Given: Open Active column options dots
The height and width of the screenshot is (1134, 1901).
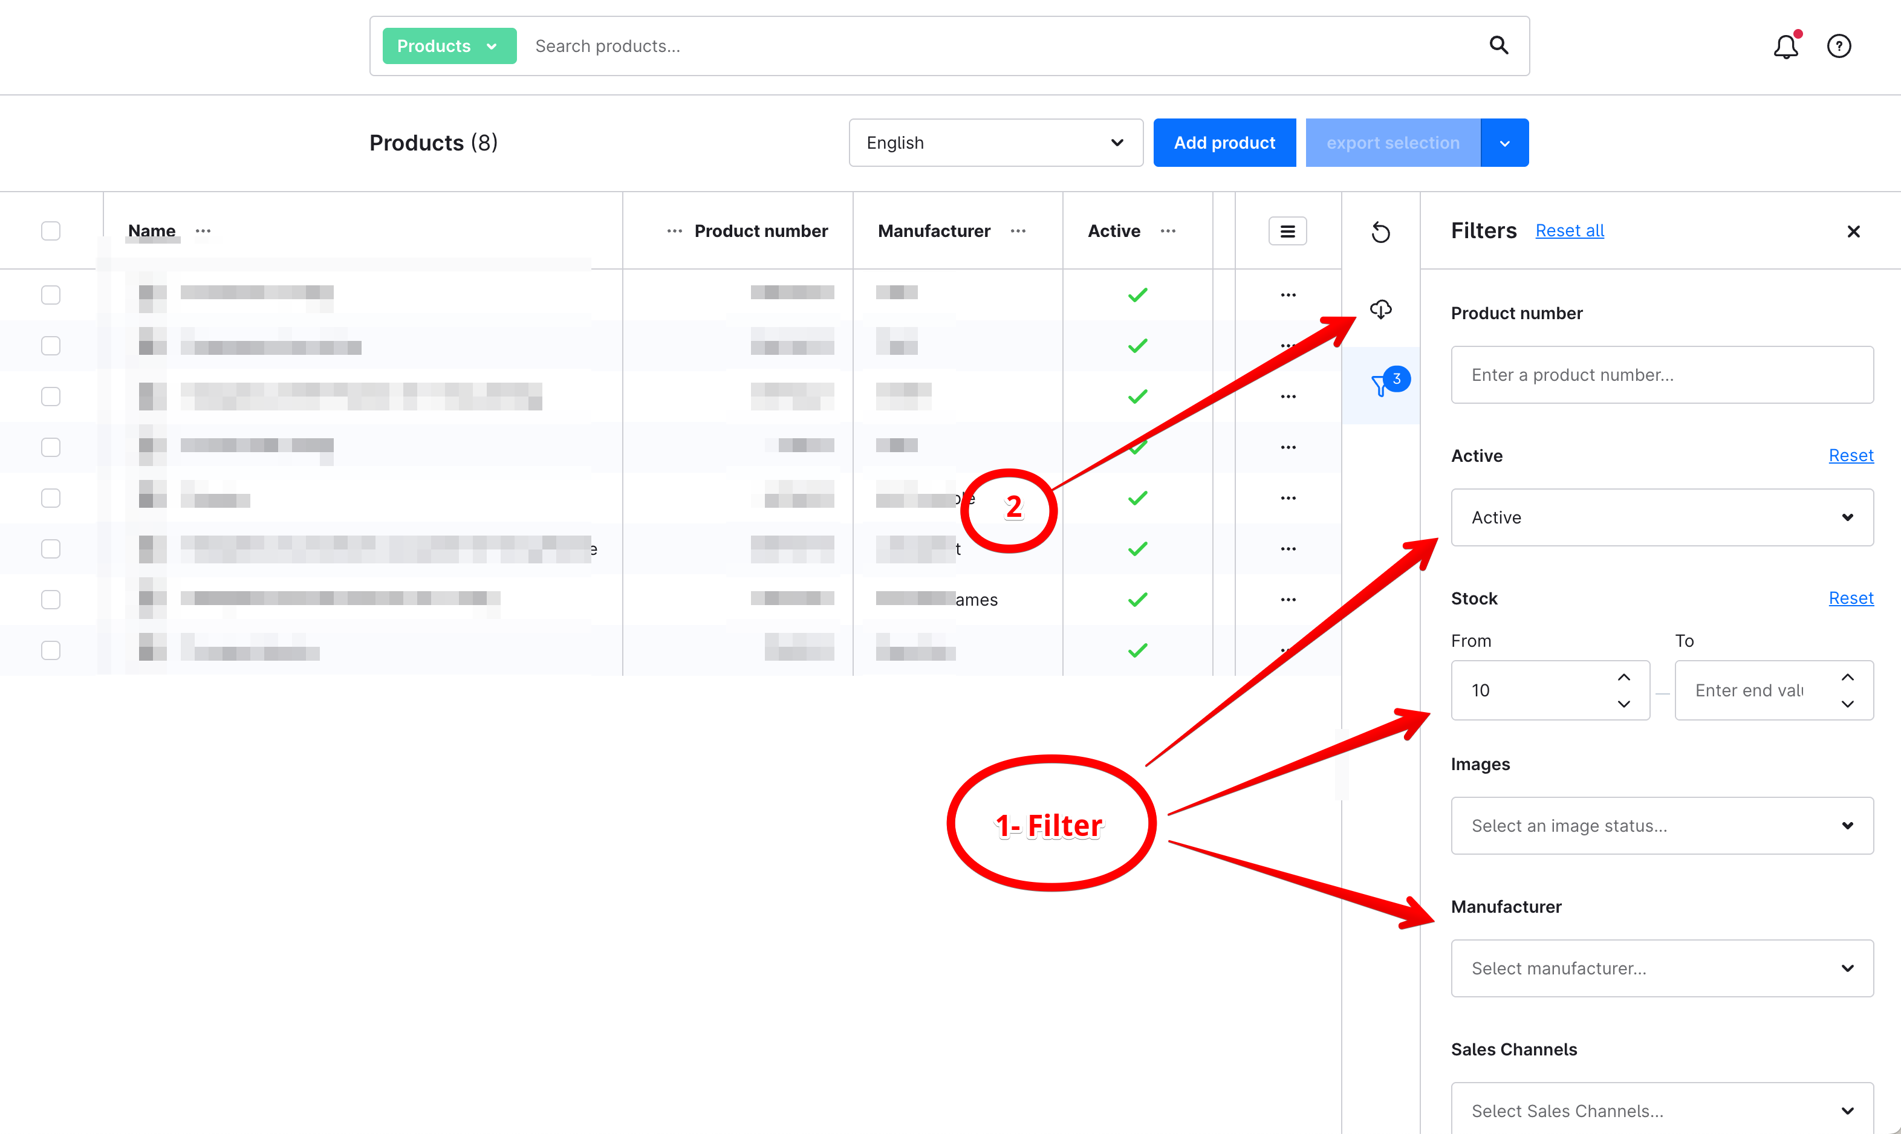Looking at the screenshot, I should (x=1168, y=231).
